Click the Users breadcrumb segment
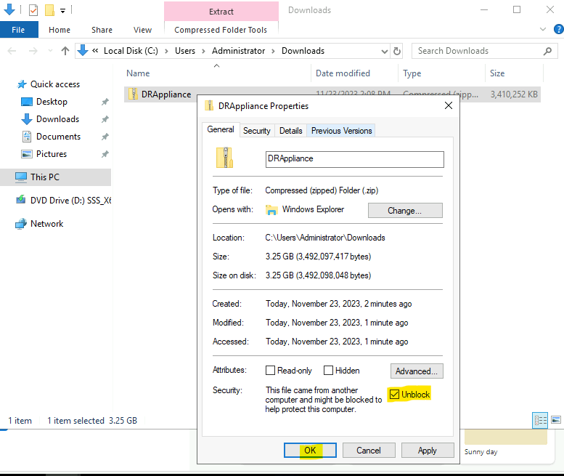This screenshot has width=564, height=476. (185, 51)
